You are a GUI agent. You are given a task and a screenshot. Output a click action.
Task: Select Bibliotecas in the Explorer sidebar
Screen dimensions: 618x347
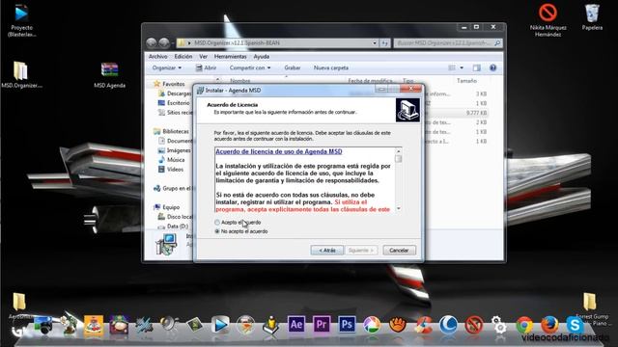click(x=172, y=131)
